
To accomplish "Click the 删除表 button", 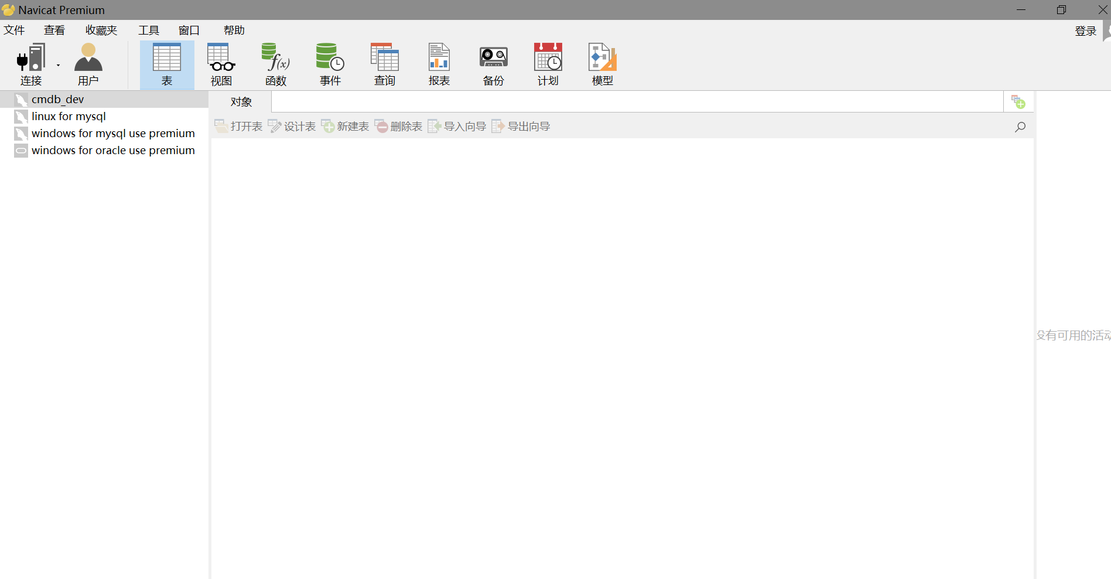I will point(398,127).
